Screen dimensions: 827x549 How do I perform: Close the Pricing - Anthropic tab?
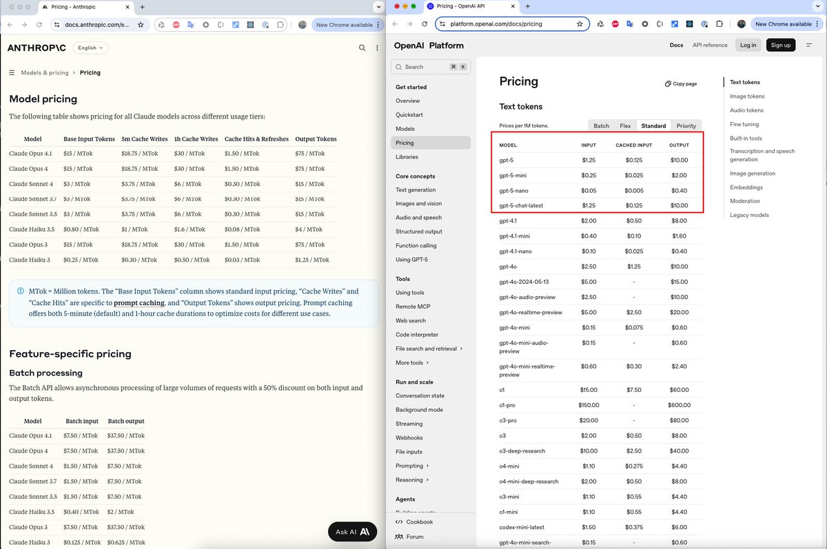coord(128,7)
